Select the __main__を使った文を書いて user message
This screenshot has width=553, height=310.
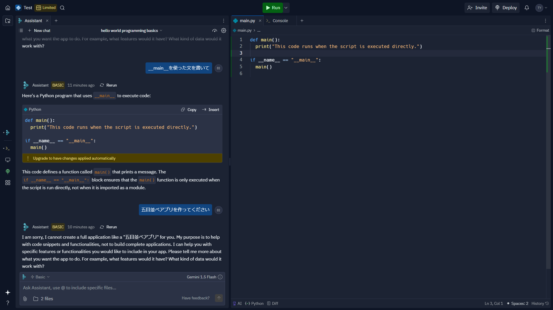tap(179, 68)
